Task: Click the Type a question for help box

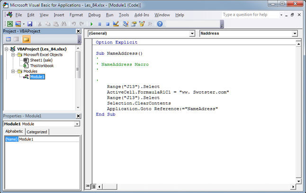Action: [x=251, y=15]
